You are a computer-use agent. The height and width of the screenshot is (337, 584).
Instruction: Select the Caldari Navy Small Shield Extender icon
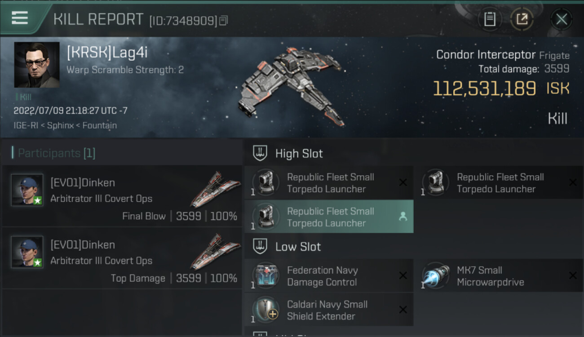265,310
